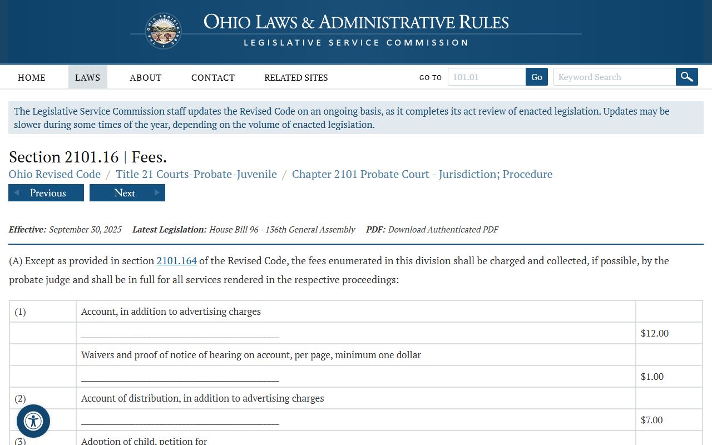
Task: Download the Authenticated PDF
Action: [443, 229]
